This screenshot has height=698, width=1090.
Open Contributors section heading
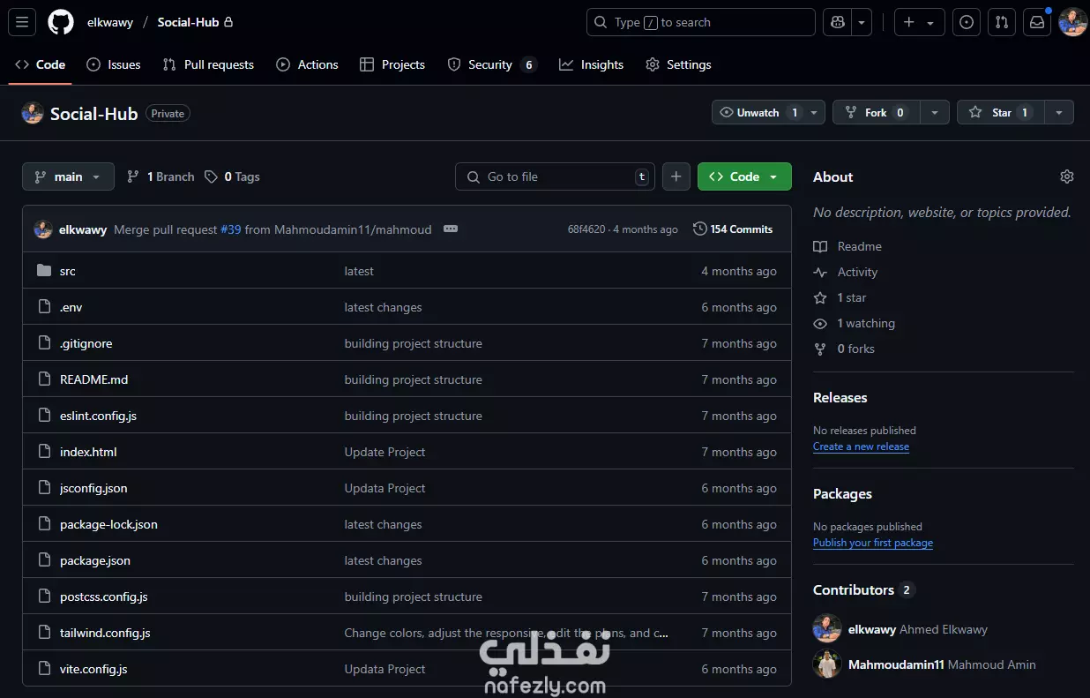point(863,589)
